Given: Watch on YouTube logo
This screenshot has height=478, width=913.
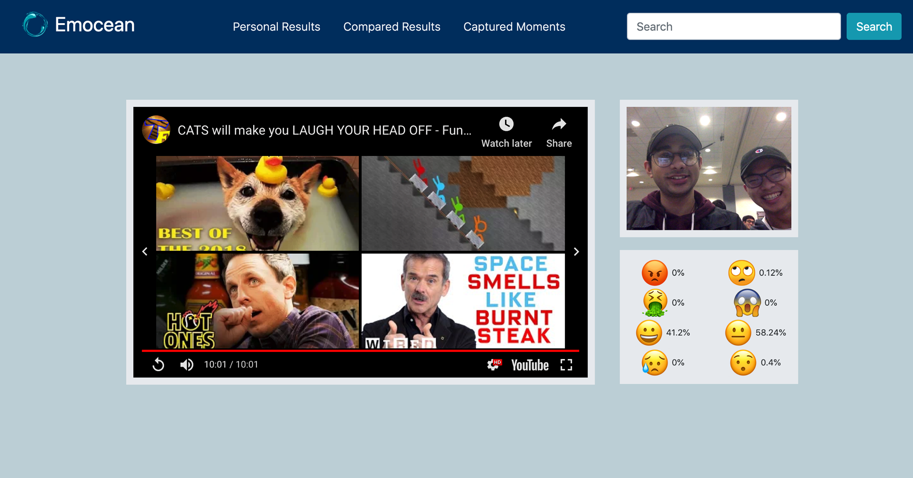Looking at the screenshot, I should [530, 365].
